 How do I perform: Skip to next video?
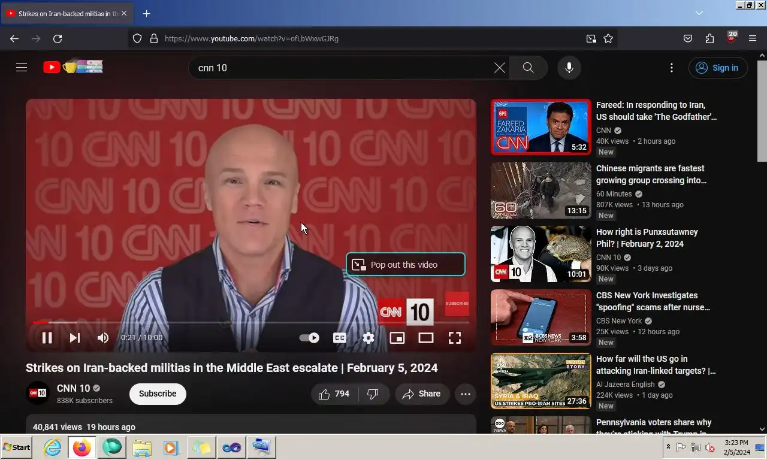pos(74,338)
